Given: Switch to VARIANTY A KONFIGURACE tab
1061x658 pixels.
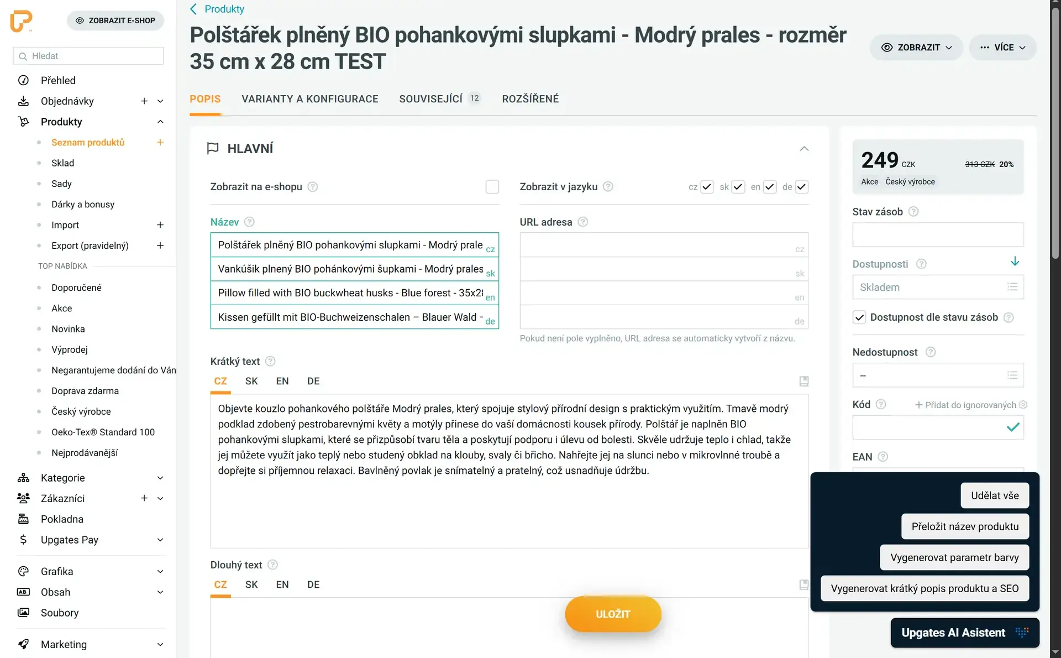Looking at the screenshot, I should coord(309,99).
